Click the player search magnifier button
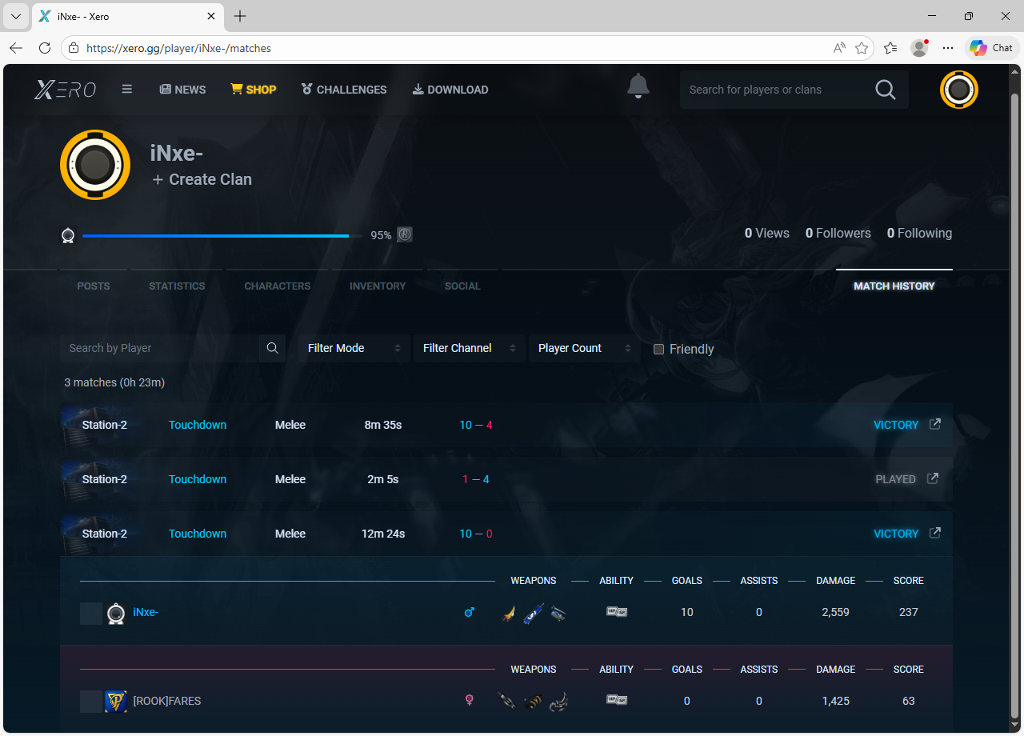Screen dimensions: 1024x736 (x=272, y=348)
